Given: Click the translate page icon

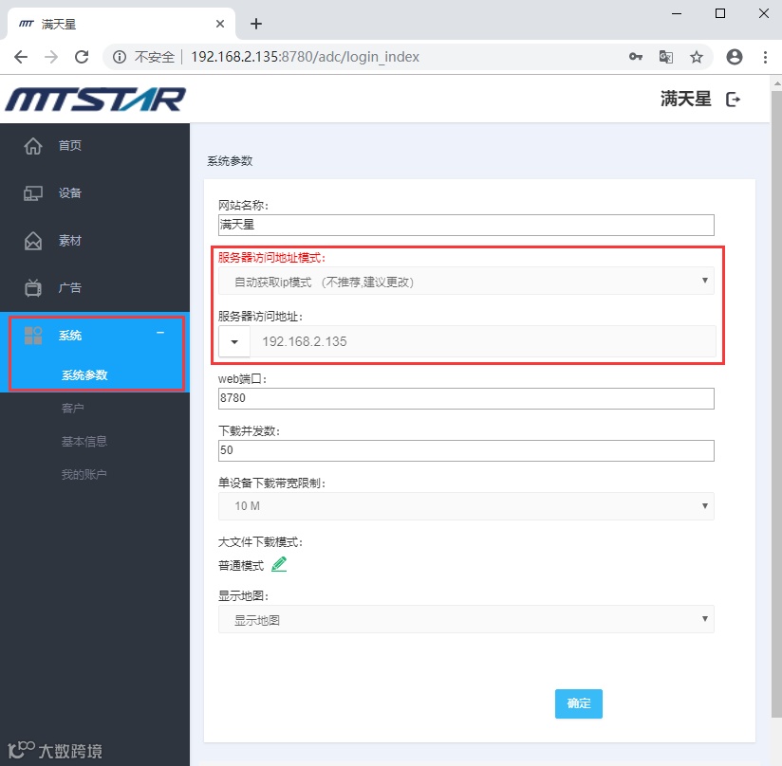Looking at the screenshot, I should click(x=666, y=57).
